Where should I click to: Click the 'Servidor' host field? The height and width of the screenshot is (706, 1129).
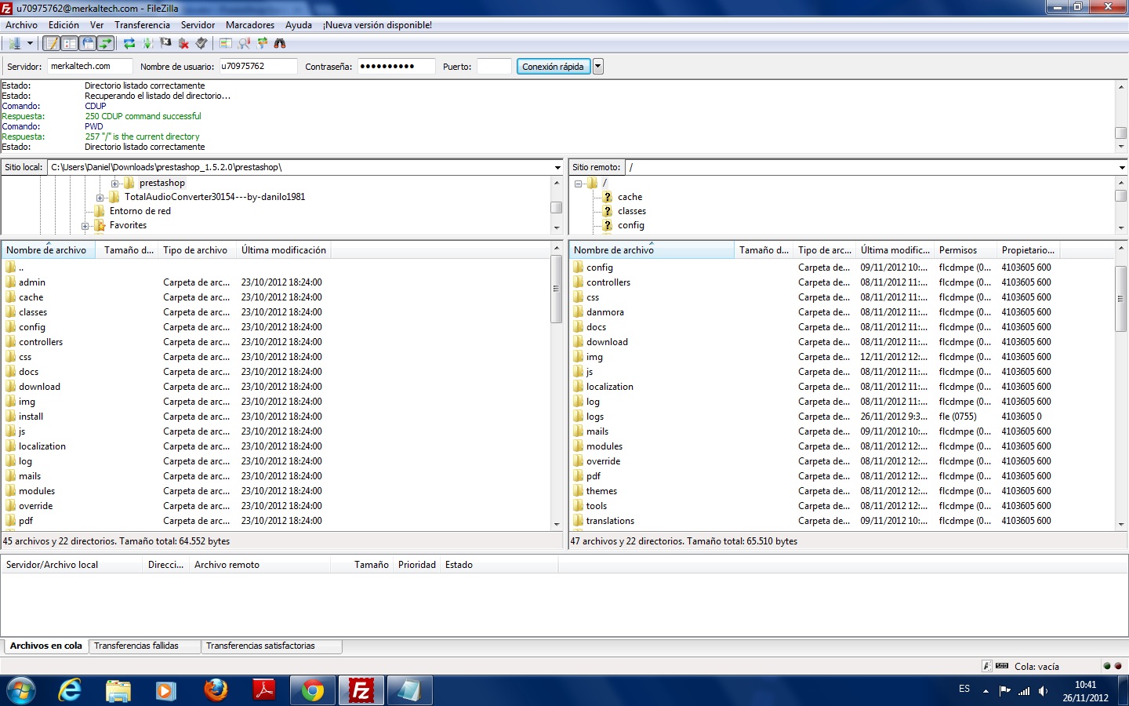point(89,67)
